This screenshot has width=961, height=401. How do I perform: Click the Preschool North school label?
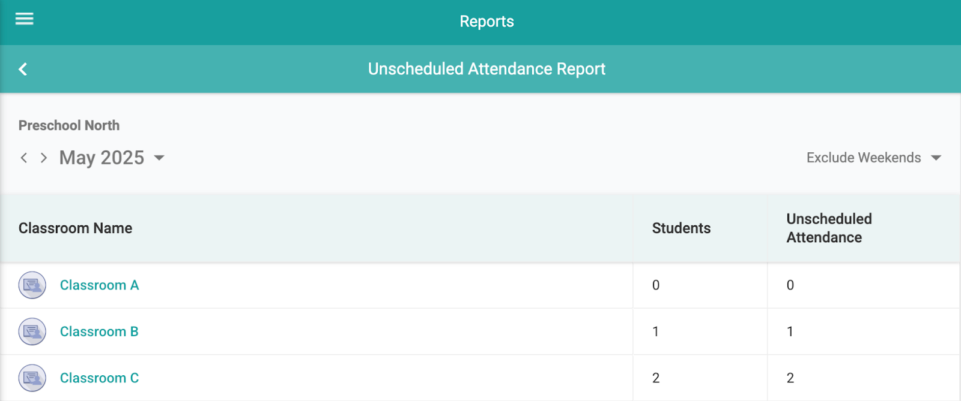(x=69, y=125)
